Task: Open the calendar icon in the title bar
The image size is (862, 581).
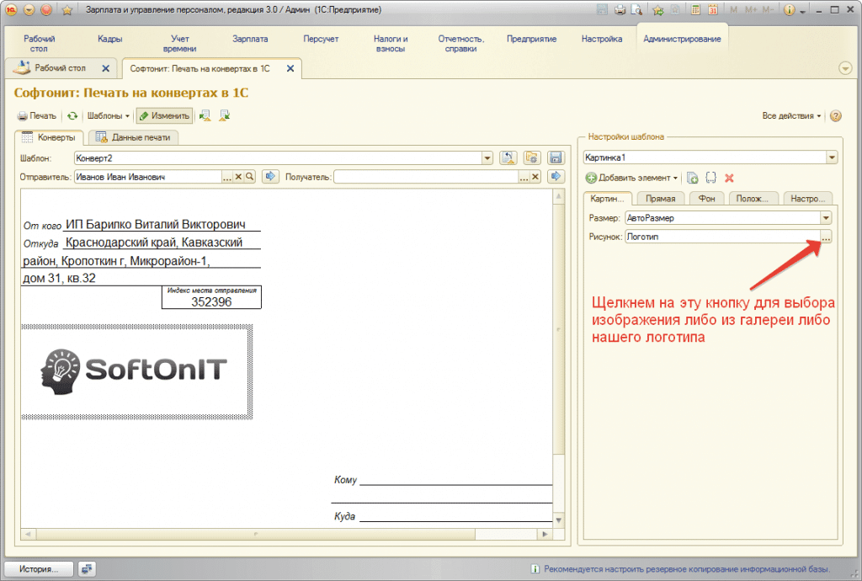Action: point(713,9)
